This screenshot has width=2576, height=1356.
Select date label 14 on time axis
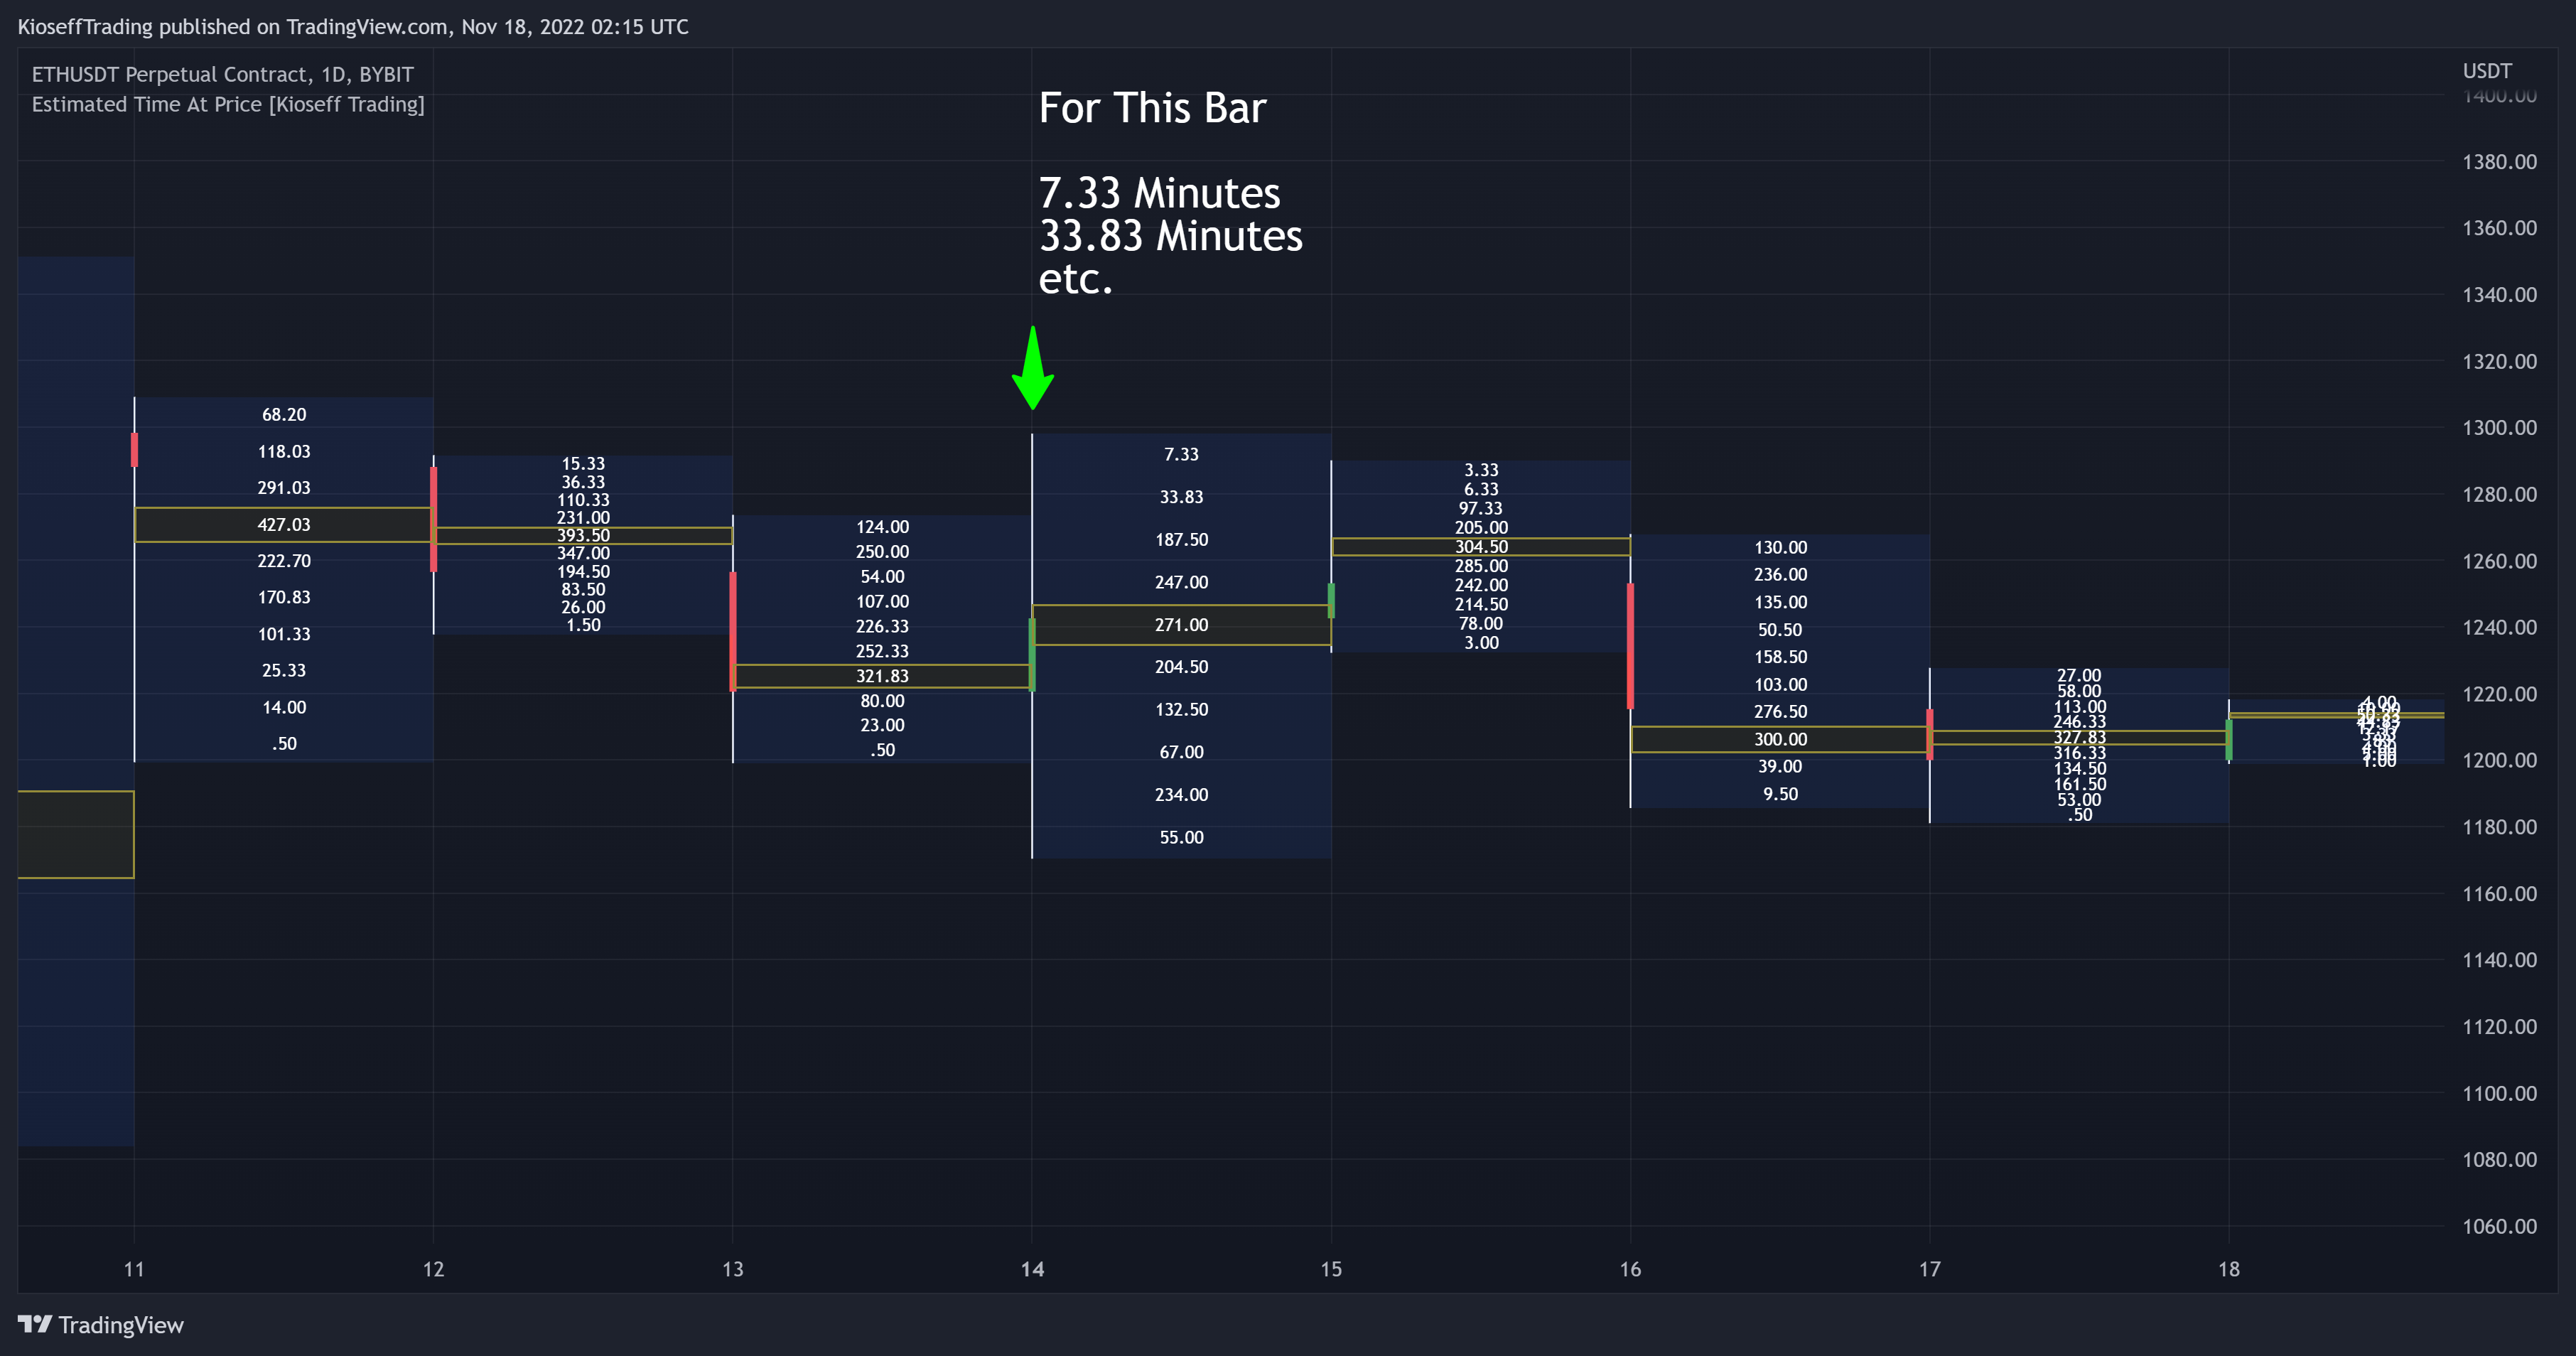[x=1032, y=1269]
